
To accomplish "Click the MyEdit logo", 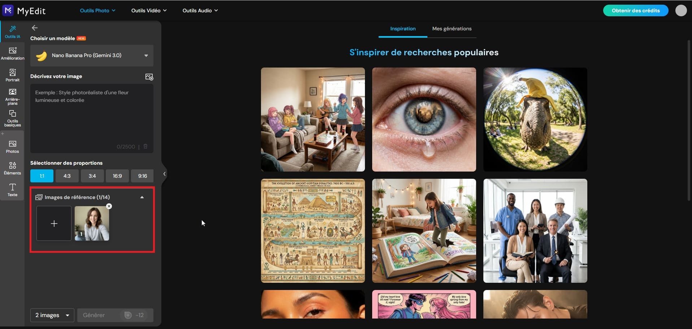I will point(24,10).
